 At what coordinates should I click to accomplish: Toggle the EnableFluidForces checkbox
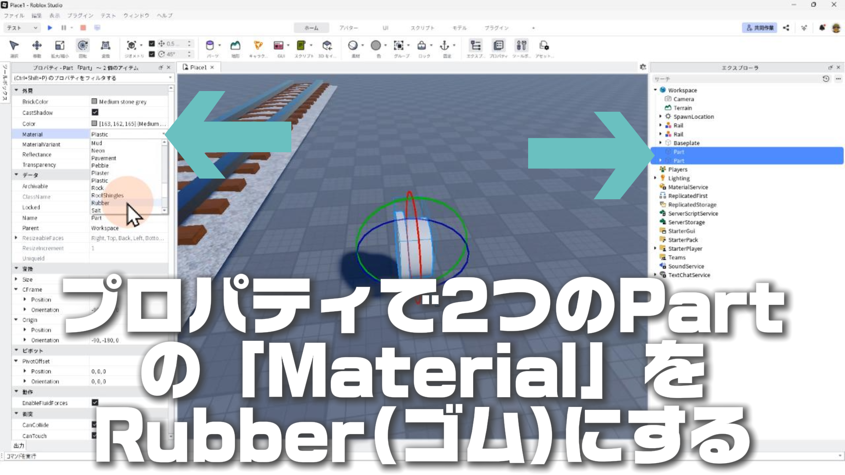tap(95, 402)
